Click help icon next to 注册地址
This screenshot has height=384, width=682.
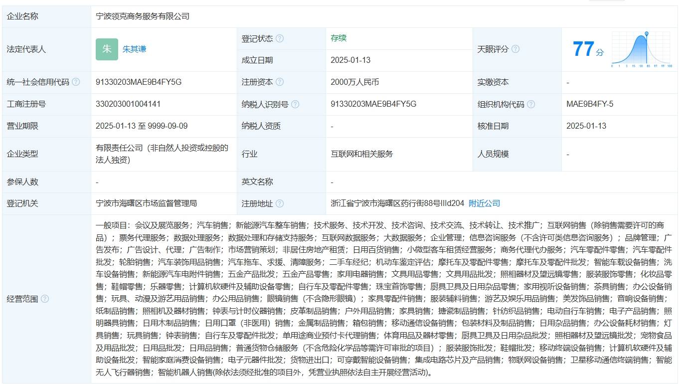280,203
